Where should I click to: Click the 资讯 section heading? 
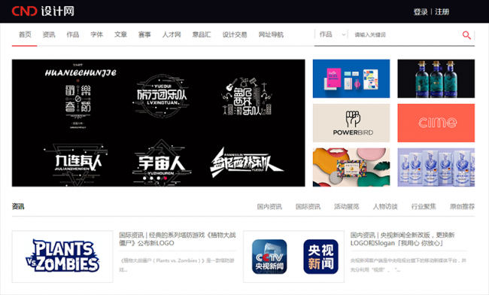click(18, 206)
